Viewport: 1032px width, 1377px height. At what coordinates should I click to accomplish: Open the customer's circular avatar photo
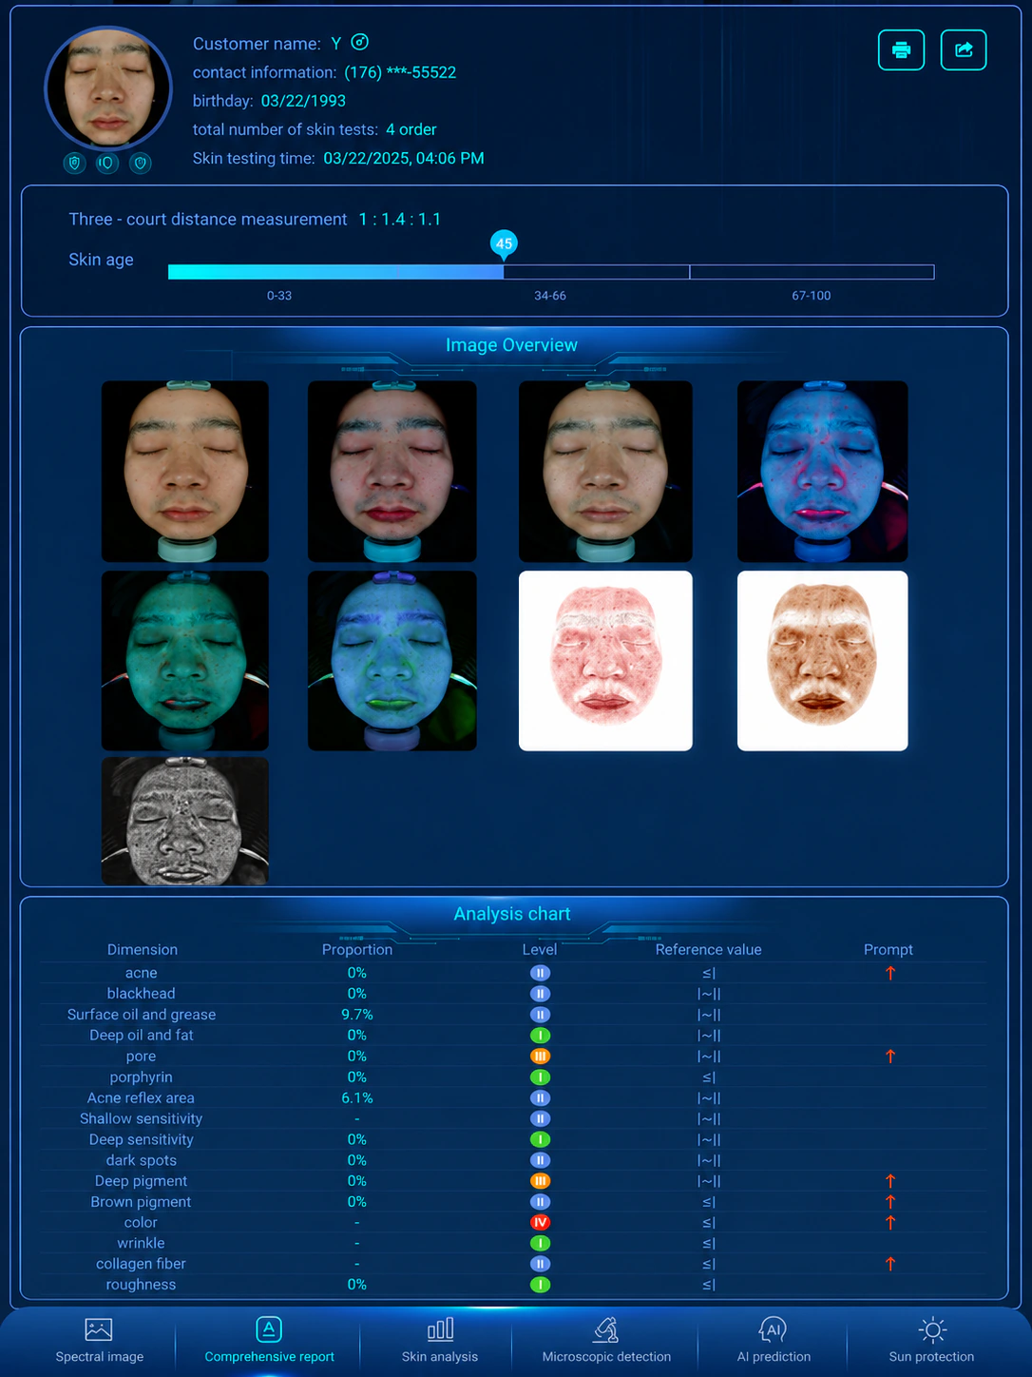coord(108,87)
